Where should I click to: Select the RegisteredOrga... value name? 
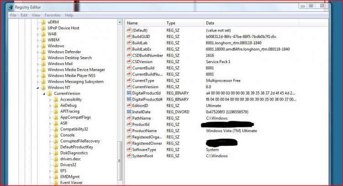click(147, 137)
